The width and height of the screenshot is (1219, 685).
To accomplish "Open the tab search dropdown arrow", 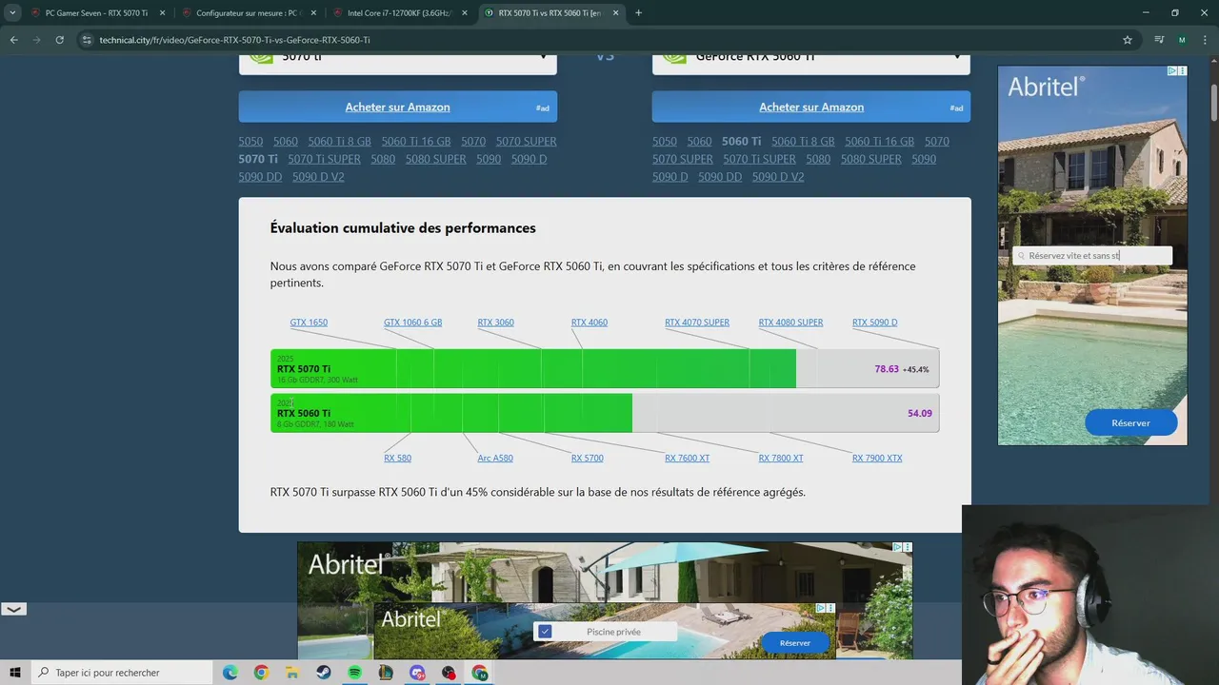I will (x=12, y=13).
